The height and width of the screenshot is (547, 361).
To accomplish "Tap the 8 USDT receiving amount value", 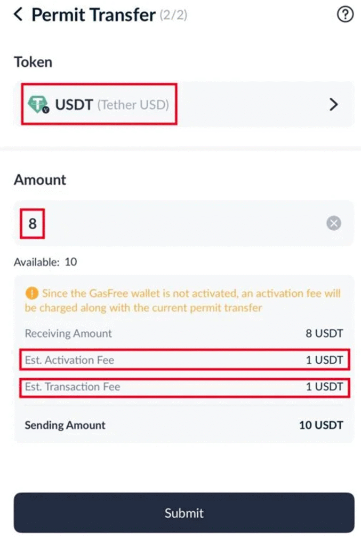I will pyautogui.click(x=324, y=333).
